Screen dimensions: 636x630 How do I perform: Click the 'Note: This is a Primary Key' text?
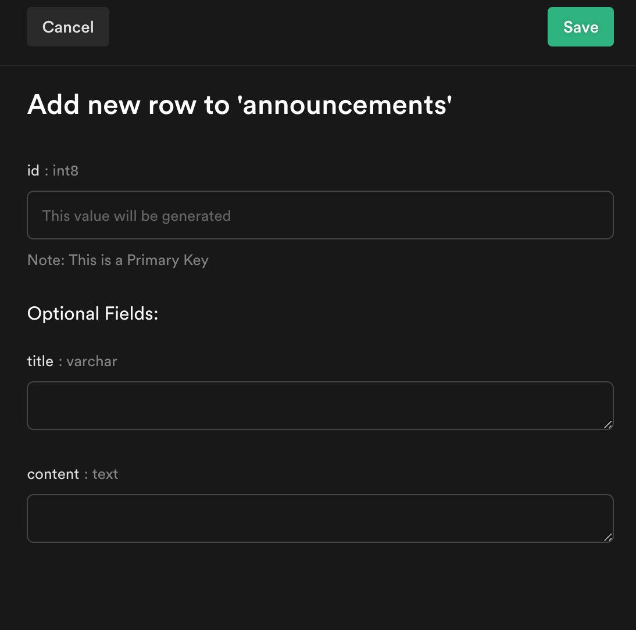pyautogui.click(x=117, y=260)
